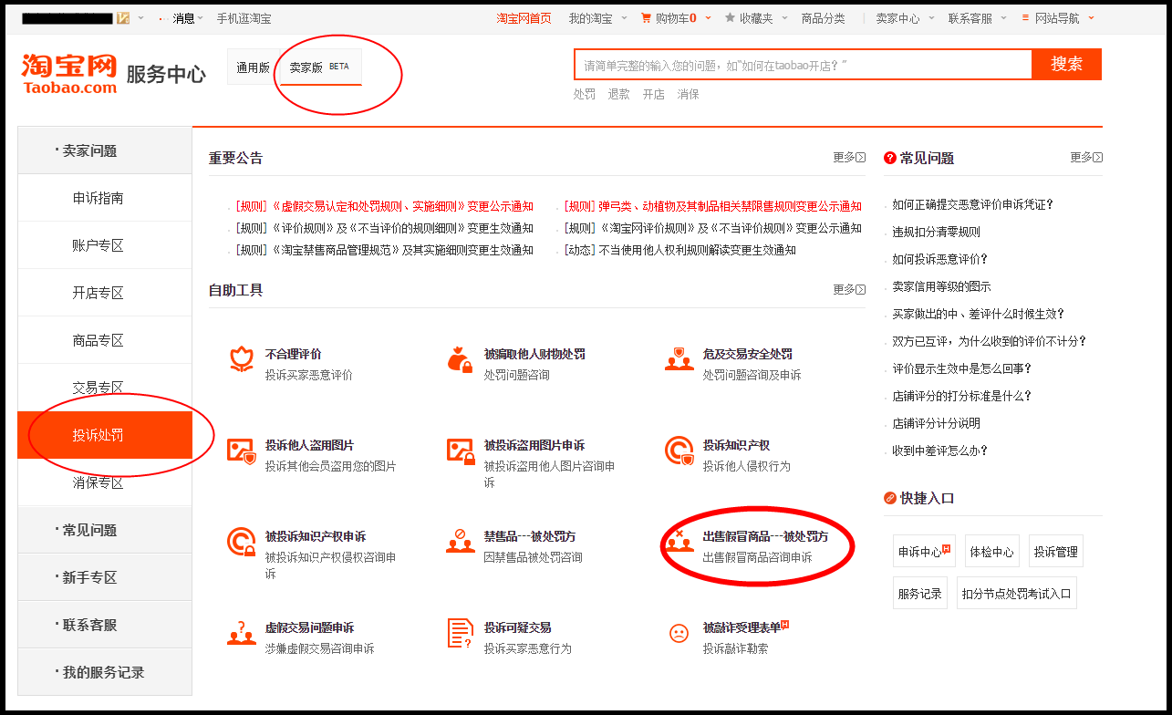Open the 更多 link beside 重要公告
Screen dimensions: 1172x715
pos(849,158)
